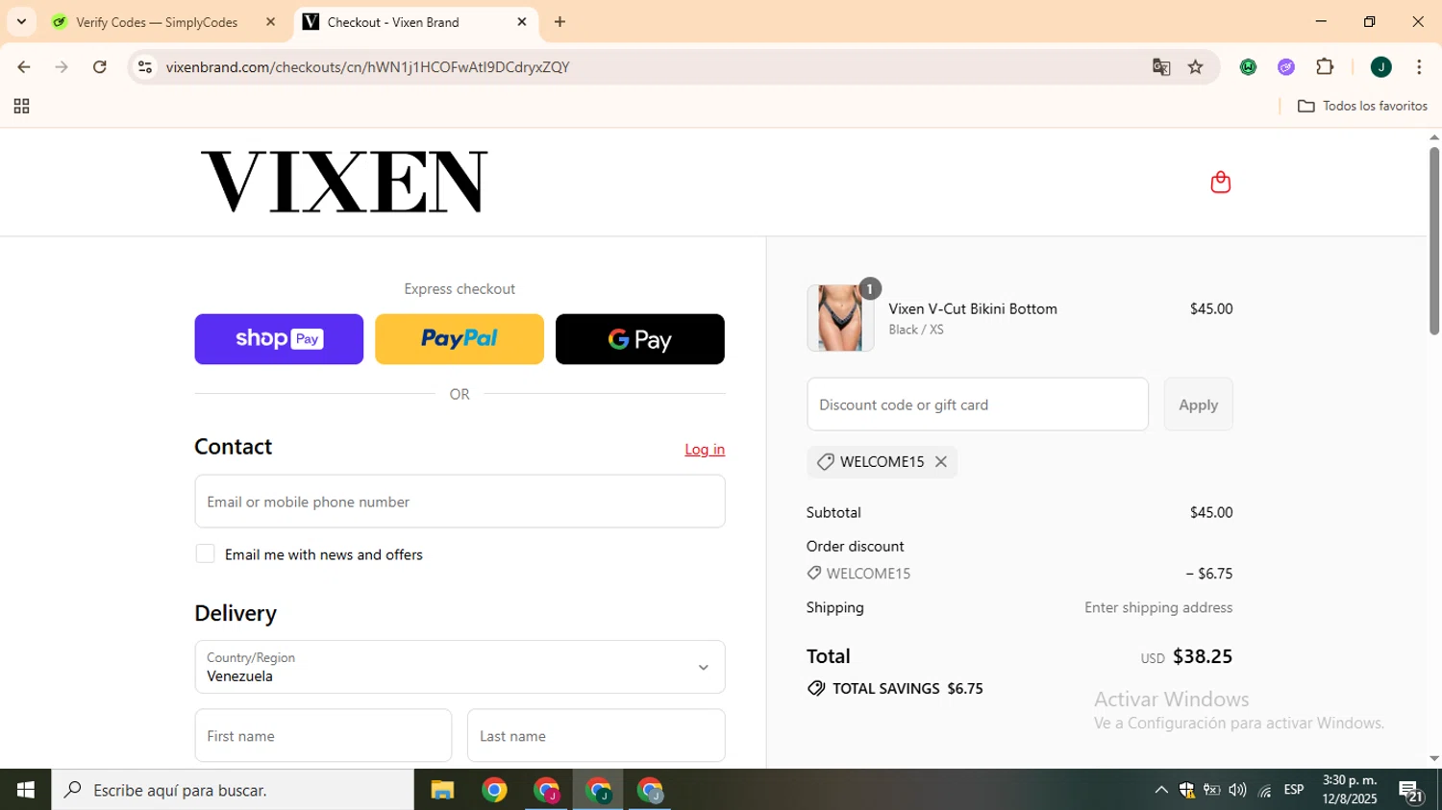Expand the Country/Region dropdown
The height and width of the screenshot is (810, 1442).
460,667
